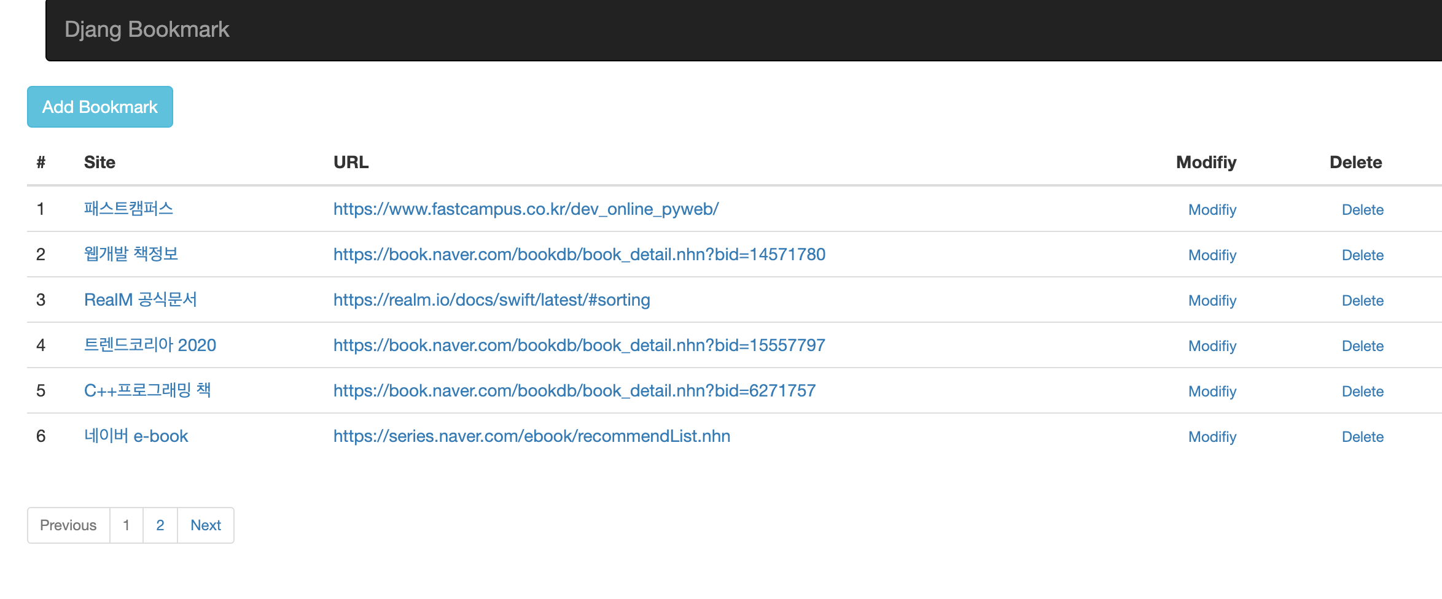The width and height of the screenshot is (1442, 599).
Task: Open the 트렌드코리아 2020 site link
Action: pos(150,345)
